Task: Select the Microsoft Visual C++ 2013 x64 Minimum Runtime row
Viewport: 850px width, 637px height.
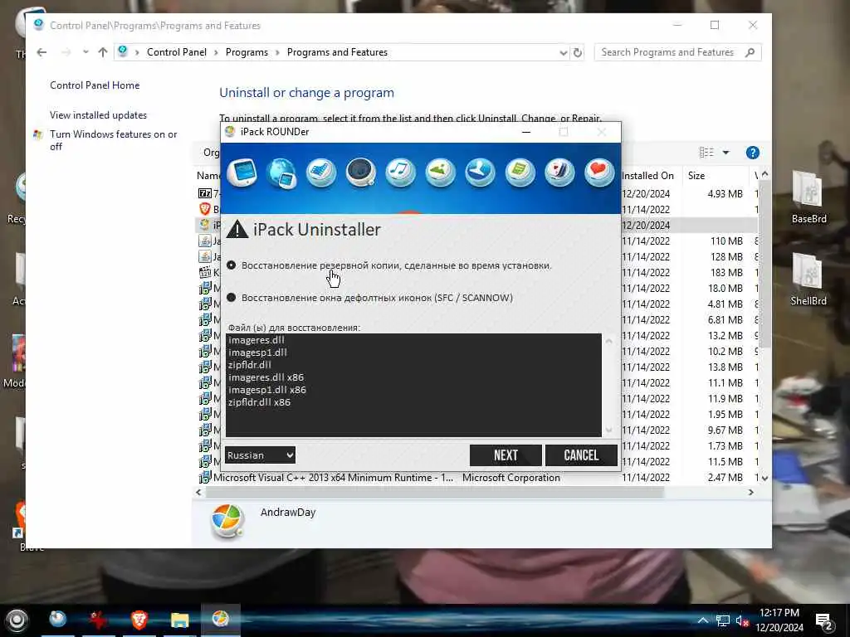Action: coord(477,477)
